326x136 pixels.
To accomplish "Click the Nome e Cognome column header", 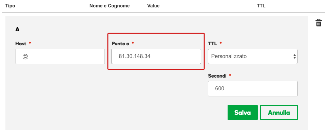I will pos(110,6).
